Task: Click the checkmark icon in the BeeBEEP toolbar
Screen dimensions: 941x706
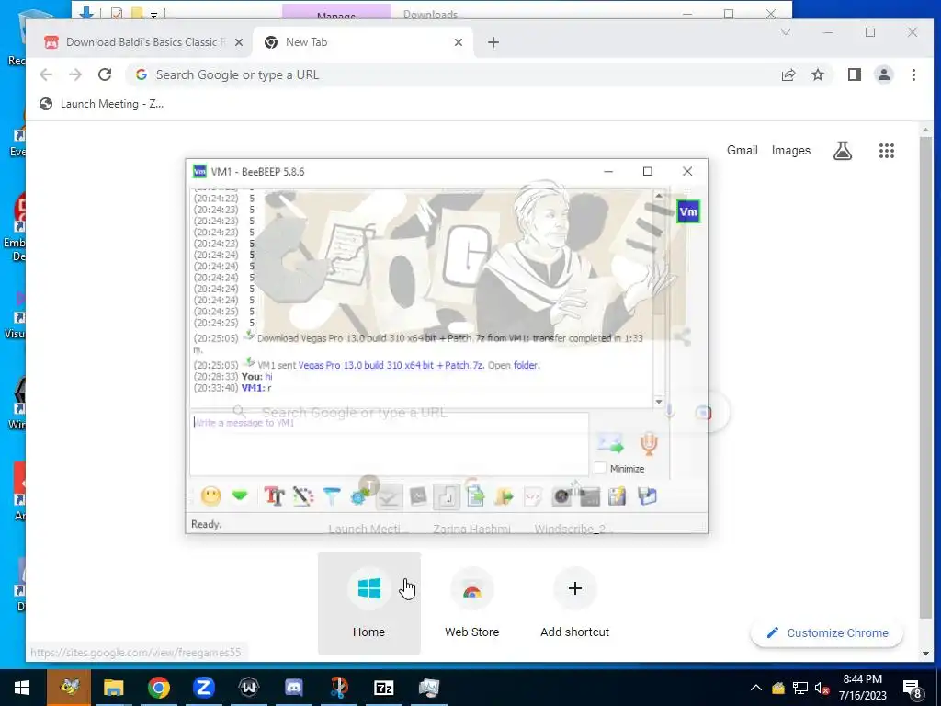Action: click(x=389, y=497)
